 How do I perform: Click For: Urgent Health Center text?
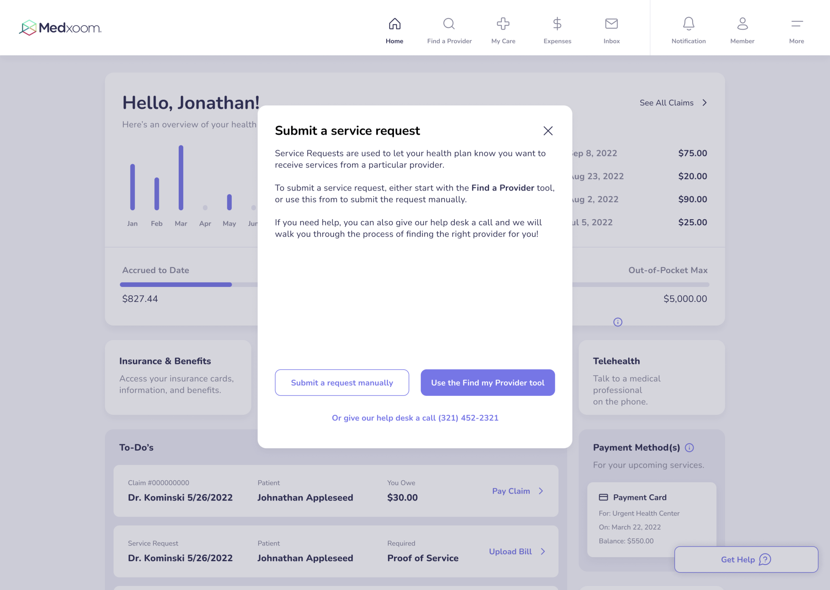pos(639,513)
